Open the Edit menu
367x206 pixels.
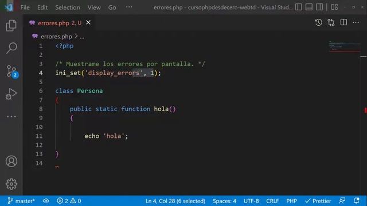point(42,7)
